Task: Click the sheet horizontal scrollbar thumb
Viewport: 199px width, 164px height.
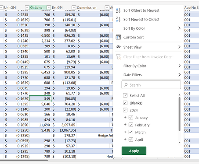Action: (23, 160)
